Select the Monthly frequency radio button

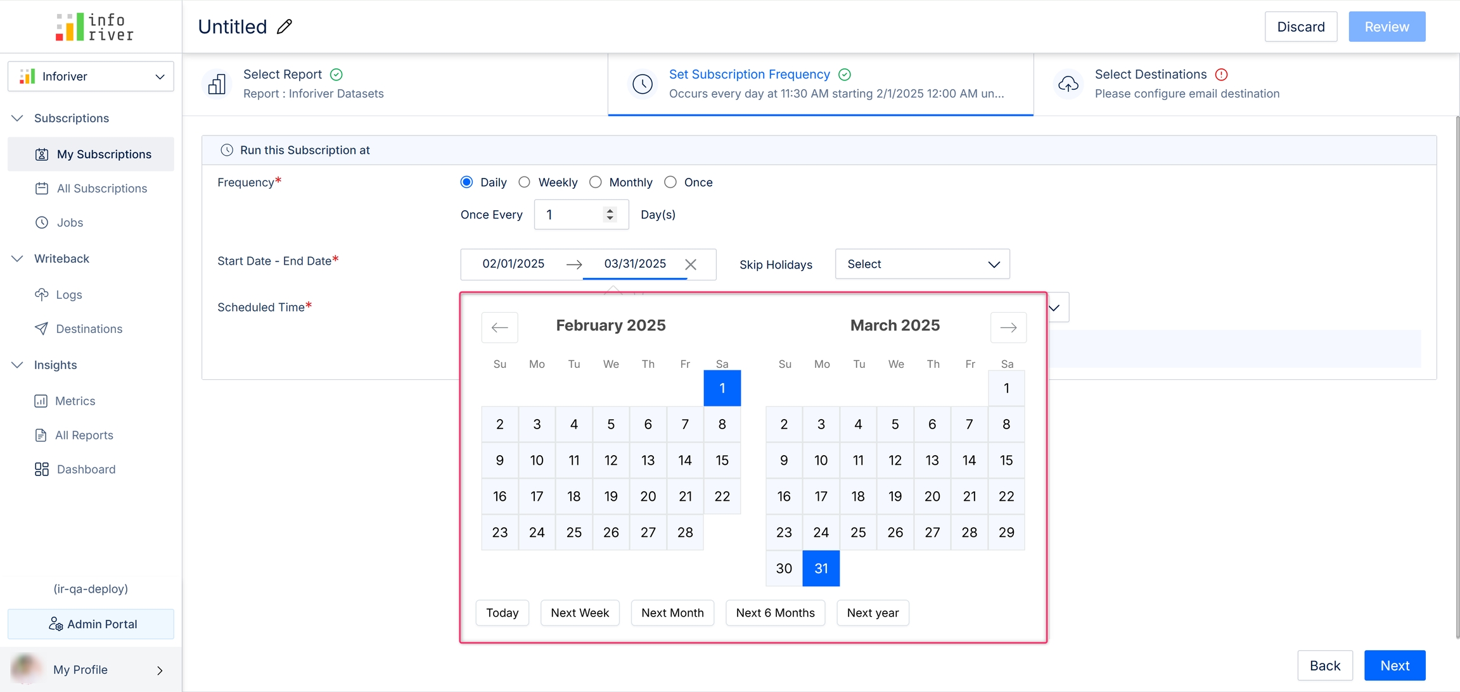(x=595, y=182)
